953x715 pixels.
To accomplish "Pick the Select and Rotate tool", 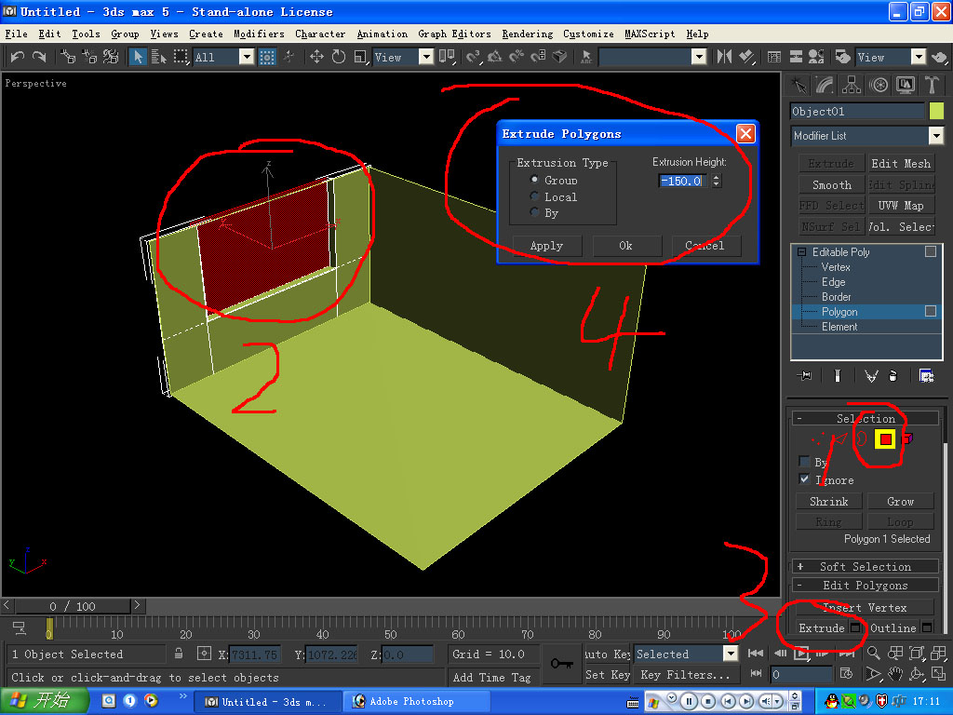I will pos(339,57).
